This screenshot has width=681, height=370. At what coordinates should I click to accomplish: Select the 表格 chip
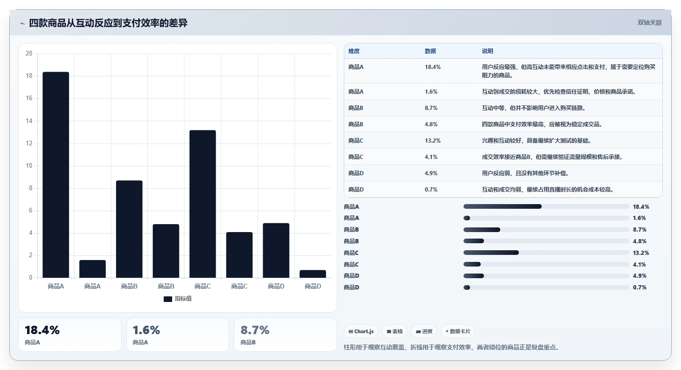coord(395,331)
